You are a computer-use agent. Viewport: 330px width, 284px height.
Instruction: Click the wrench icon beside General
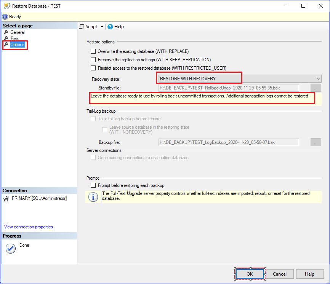[x=6, y=32]
